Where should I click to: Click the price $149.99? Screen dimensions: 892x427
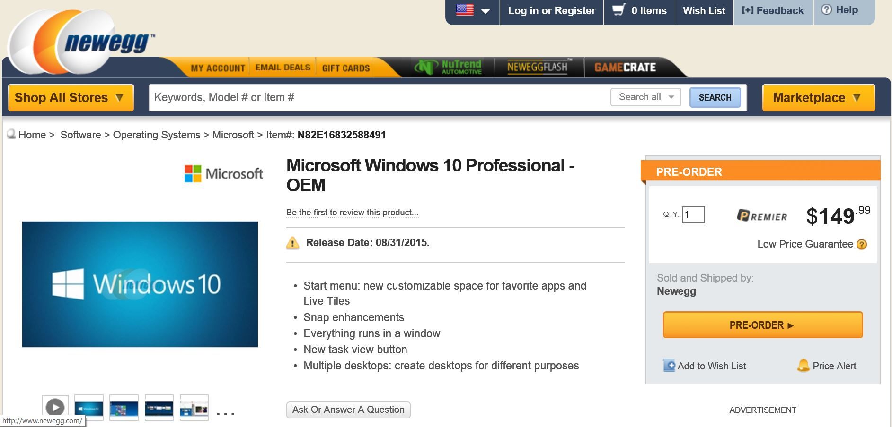coord(838,215)
